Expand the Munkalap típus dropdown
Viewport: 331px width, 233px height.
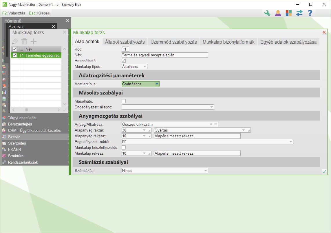click(134, 66)
